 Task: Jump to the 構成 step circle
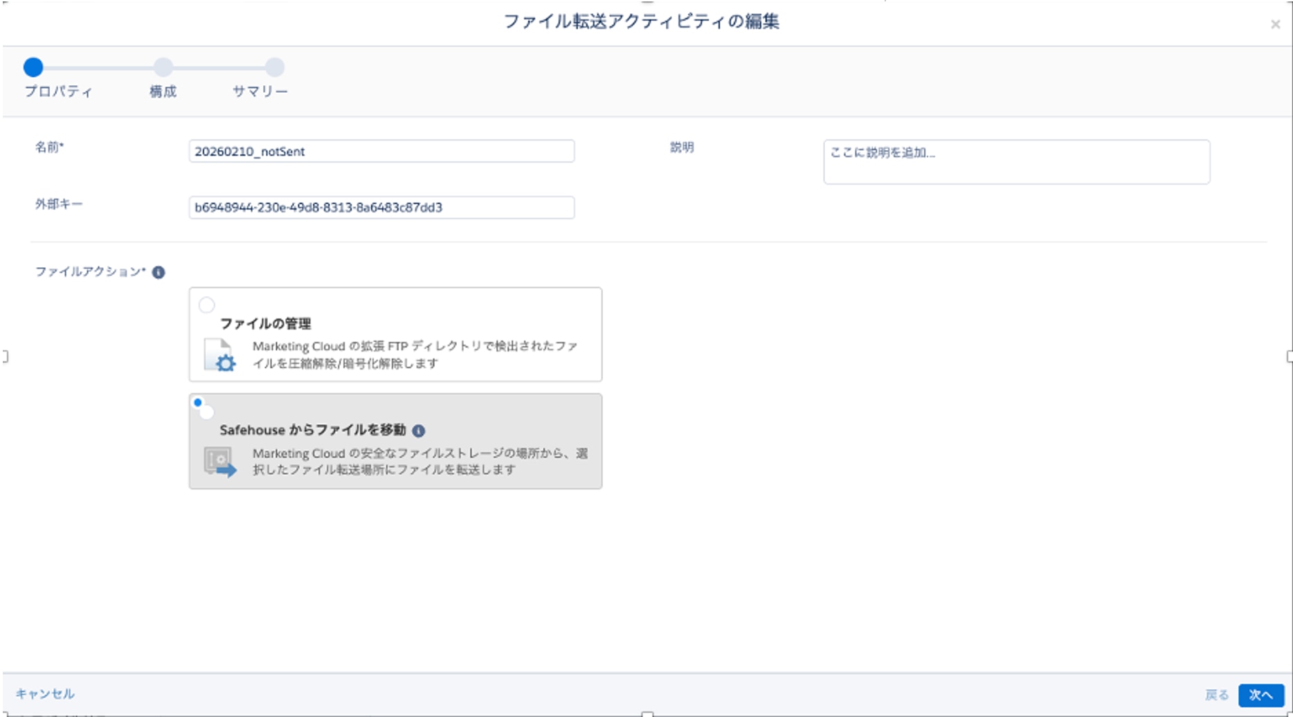163,67
